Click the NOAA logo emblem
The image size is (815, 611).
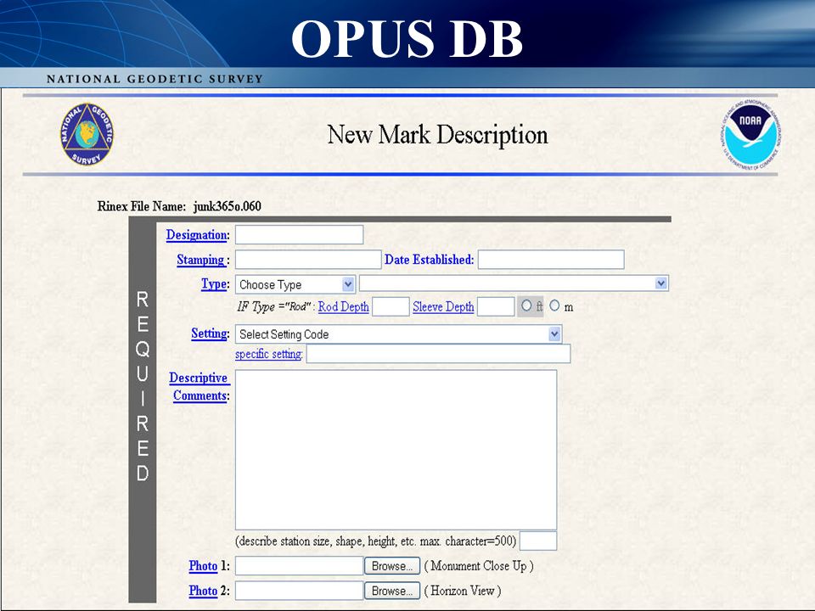751,136
